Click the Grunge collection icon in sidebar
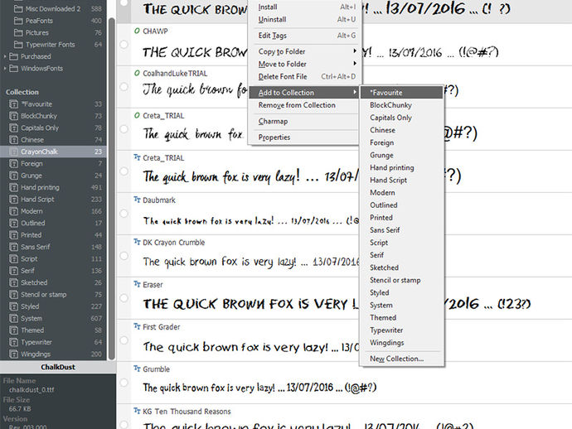Screen dimensions: 572x429 pyautogui.click(x=13, y=176)
